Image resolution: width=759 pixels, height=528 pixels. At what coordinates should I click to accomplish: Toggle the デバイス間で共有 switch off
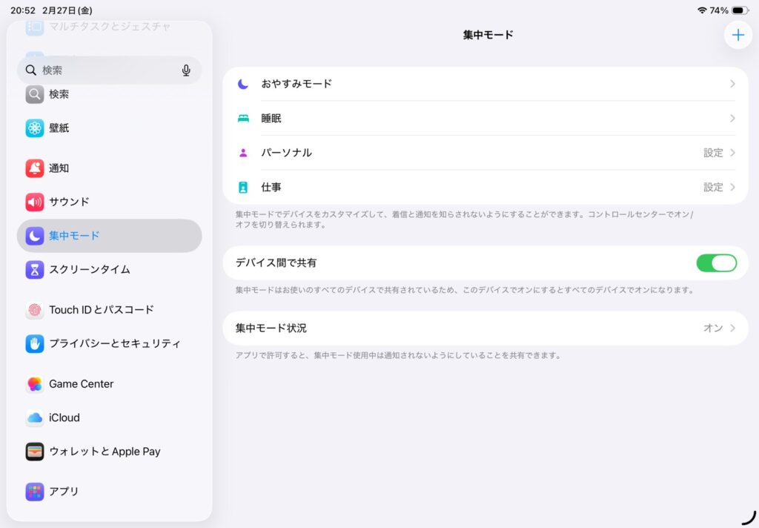pos(716,263)
